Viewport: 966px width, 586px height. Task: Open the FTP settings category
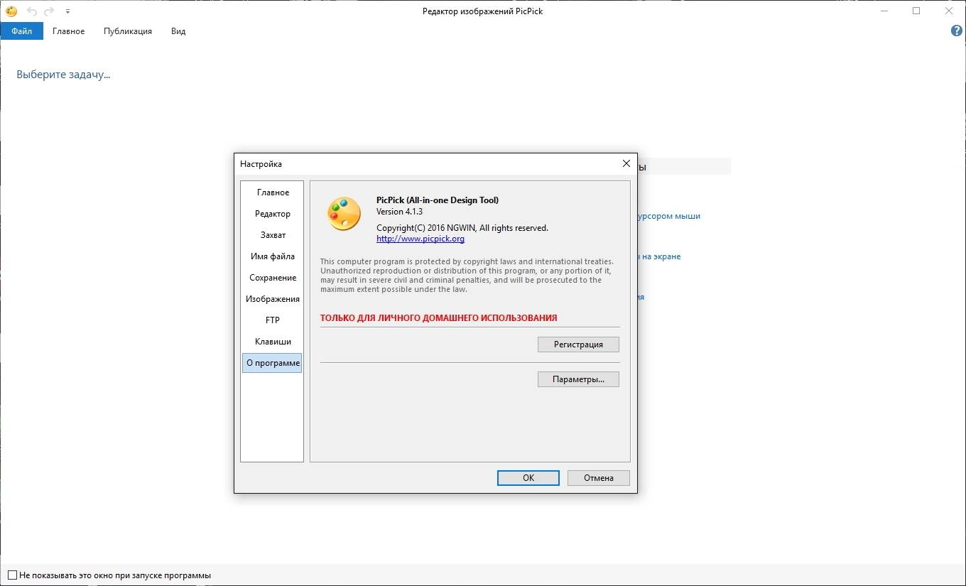click(x=273, y=320)
